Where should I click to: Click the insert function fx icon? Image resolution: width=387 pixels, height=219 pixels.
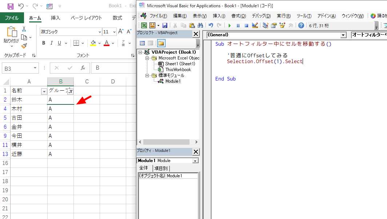[x=83, y=68]
